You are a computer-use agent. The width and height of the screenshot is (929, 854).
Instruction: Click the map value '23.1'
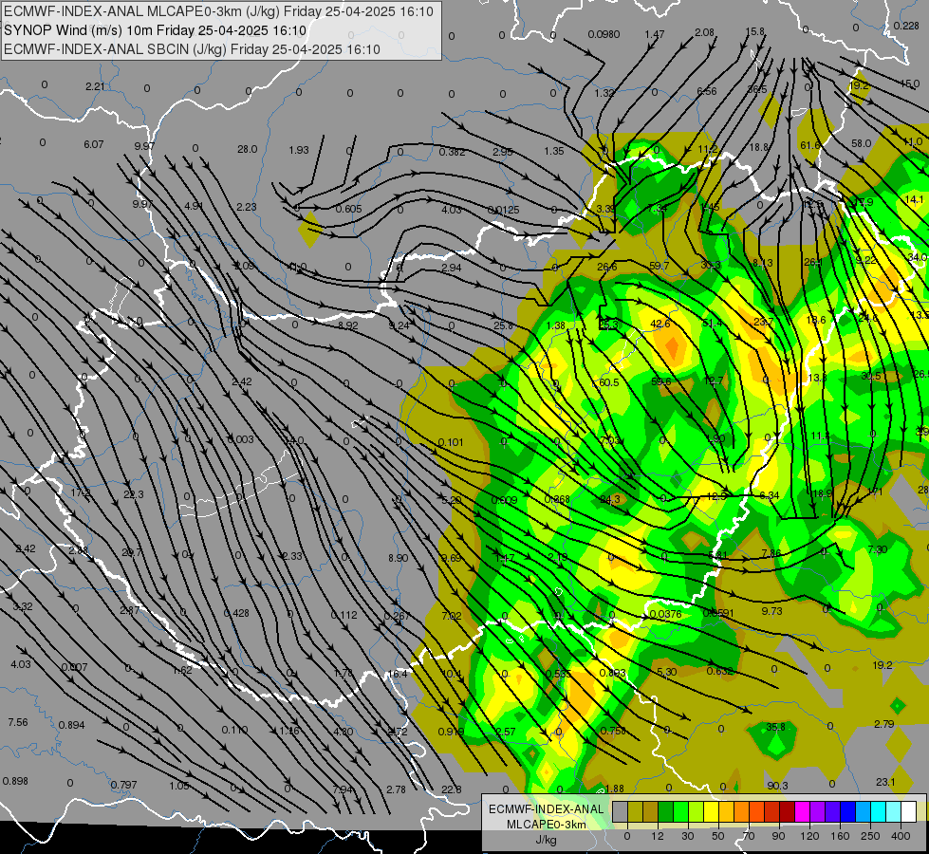tap(885, 782)
